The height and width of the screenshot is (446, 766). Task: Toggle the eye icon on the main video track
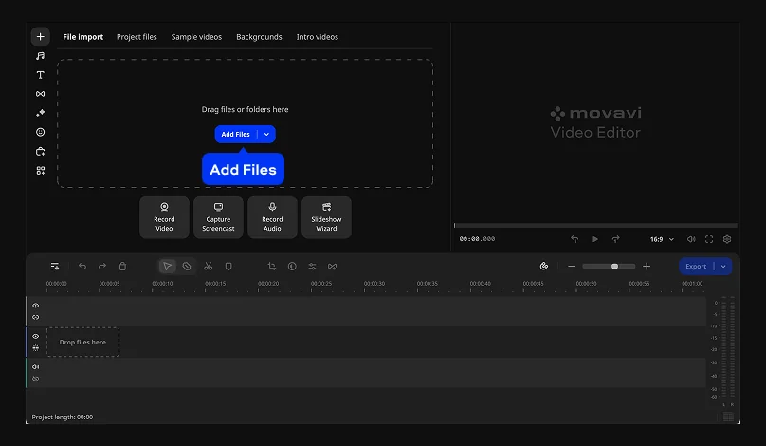tap(36, 336)
